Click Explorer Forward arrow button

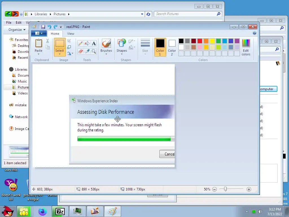pos(15,14)
